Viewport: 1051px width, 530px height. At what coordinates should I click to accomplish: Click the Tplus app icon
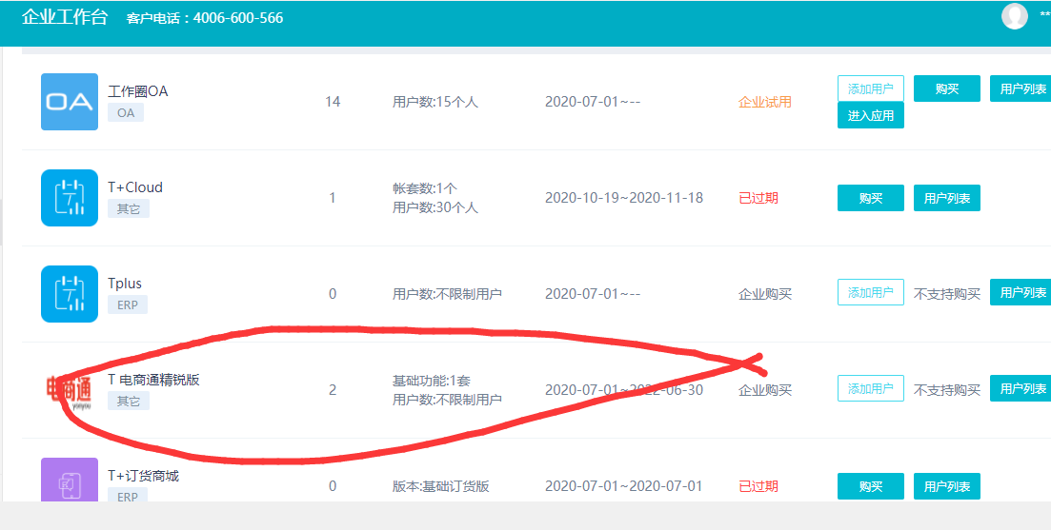click(x=70, y=294)
